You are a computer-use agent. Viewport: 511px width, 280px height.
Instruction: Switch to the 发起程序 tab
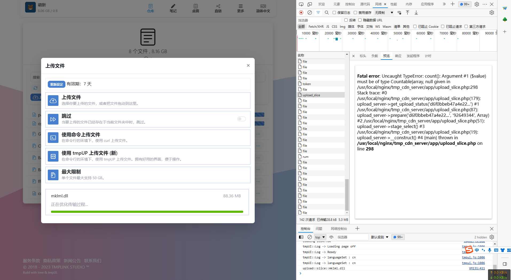413,56
